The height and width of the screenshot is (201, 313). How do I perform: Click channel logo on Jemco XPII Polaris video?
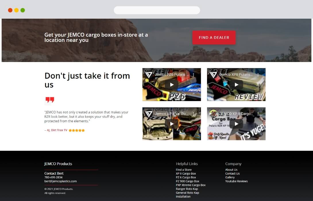click(213, 75)
